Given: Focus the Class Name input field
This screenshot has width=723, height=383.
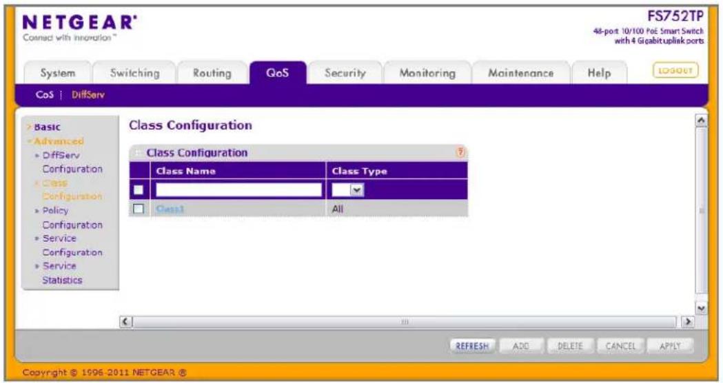Looking at the screenshot, I should pos(239,190).
